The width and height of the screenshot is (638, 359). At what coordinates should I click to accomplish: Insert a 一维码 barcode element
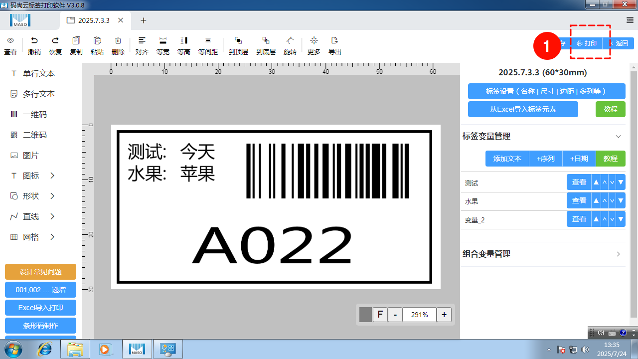(x=29, y=114)
